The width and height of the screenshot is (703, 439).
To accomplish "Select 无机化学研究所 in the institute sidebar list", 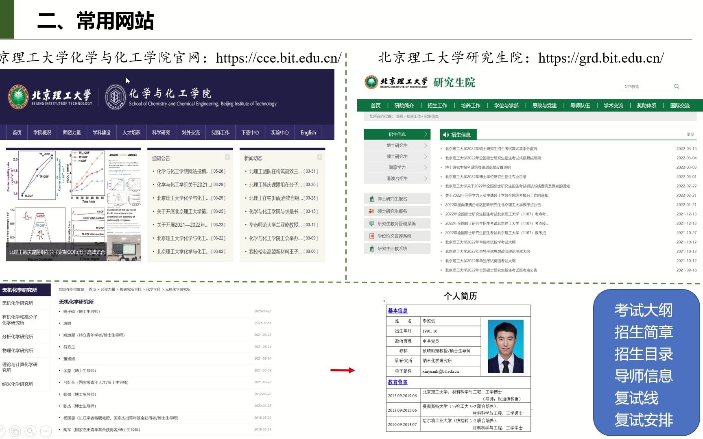I will click(18, 303).
